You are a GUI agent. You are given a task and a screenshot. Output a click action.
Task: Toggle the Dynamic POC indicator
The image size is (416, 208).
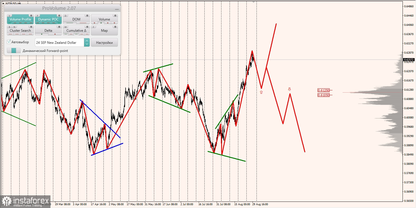(x=48, y=19)
